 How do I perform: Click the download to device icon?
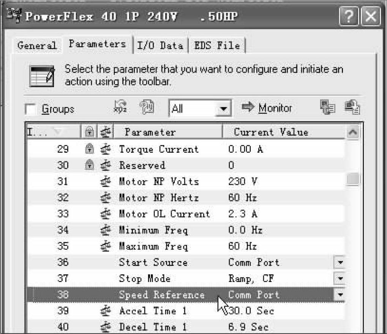[352, 107]
